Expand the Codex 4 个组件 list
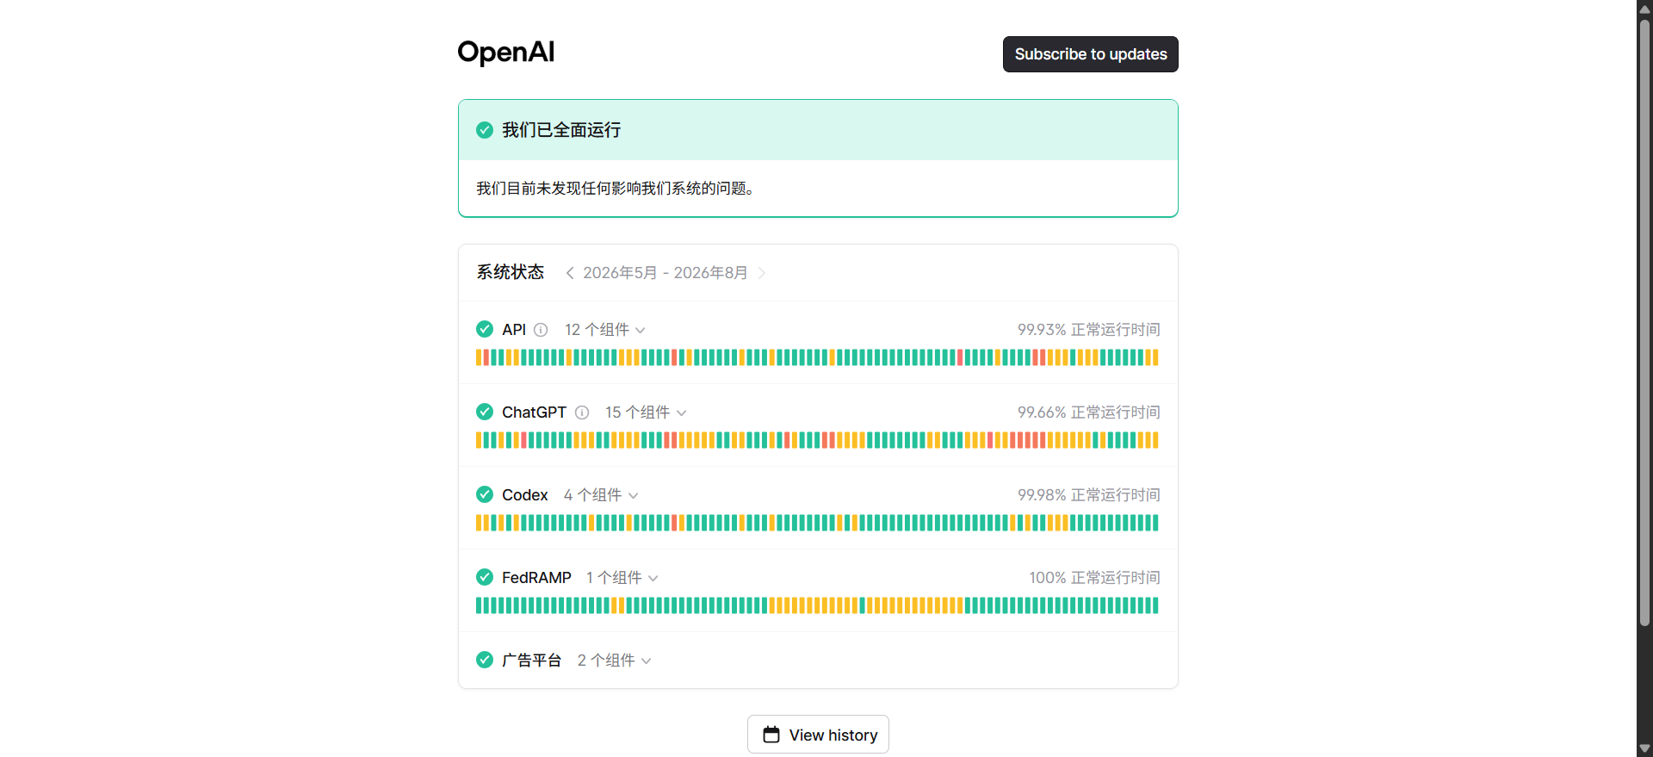 coord(601,495)
